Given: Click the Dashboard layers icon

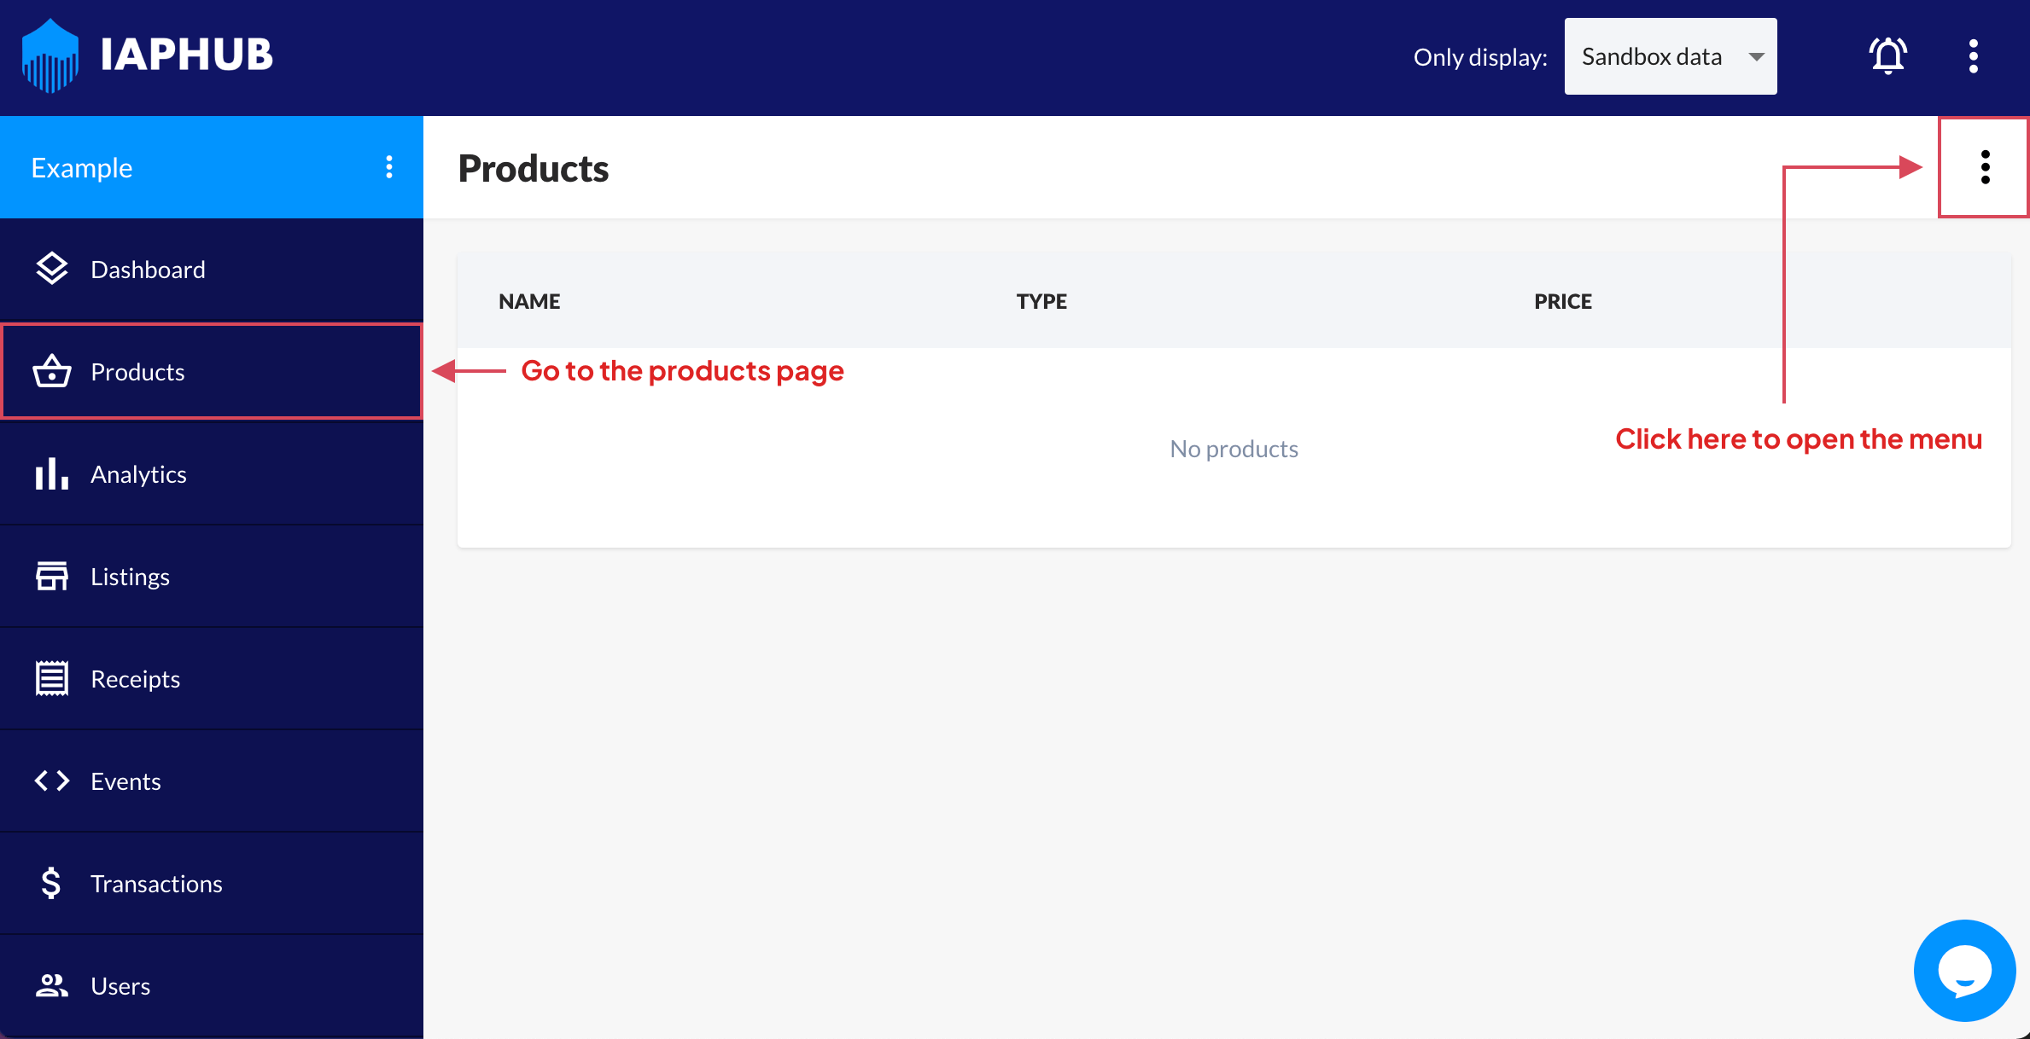Looking at the screenshot, I should pyautogui.click(x=52, y=270).
